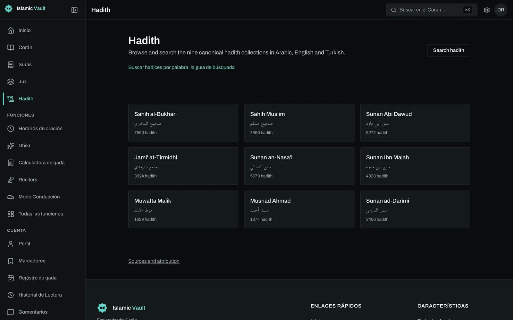Open the Jami' at-Tirmidhi collection card

[x=183, y=166]
